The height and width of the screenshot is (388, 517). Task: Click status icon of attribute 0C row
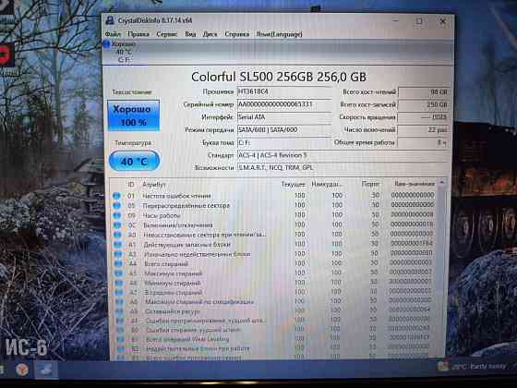[x=117, y=225]
